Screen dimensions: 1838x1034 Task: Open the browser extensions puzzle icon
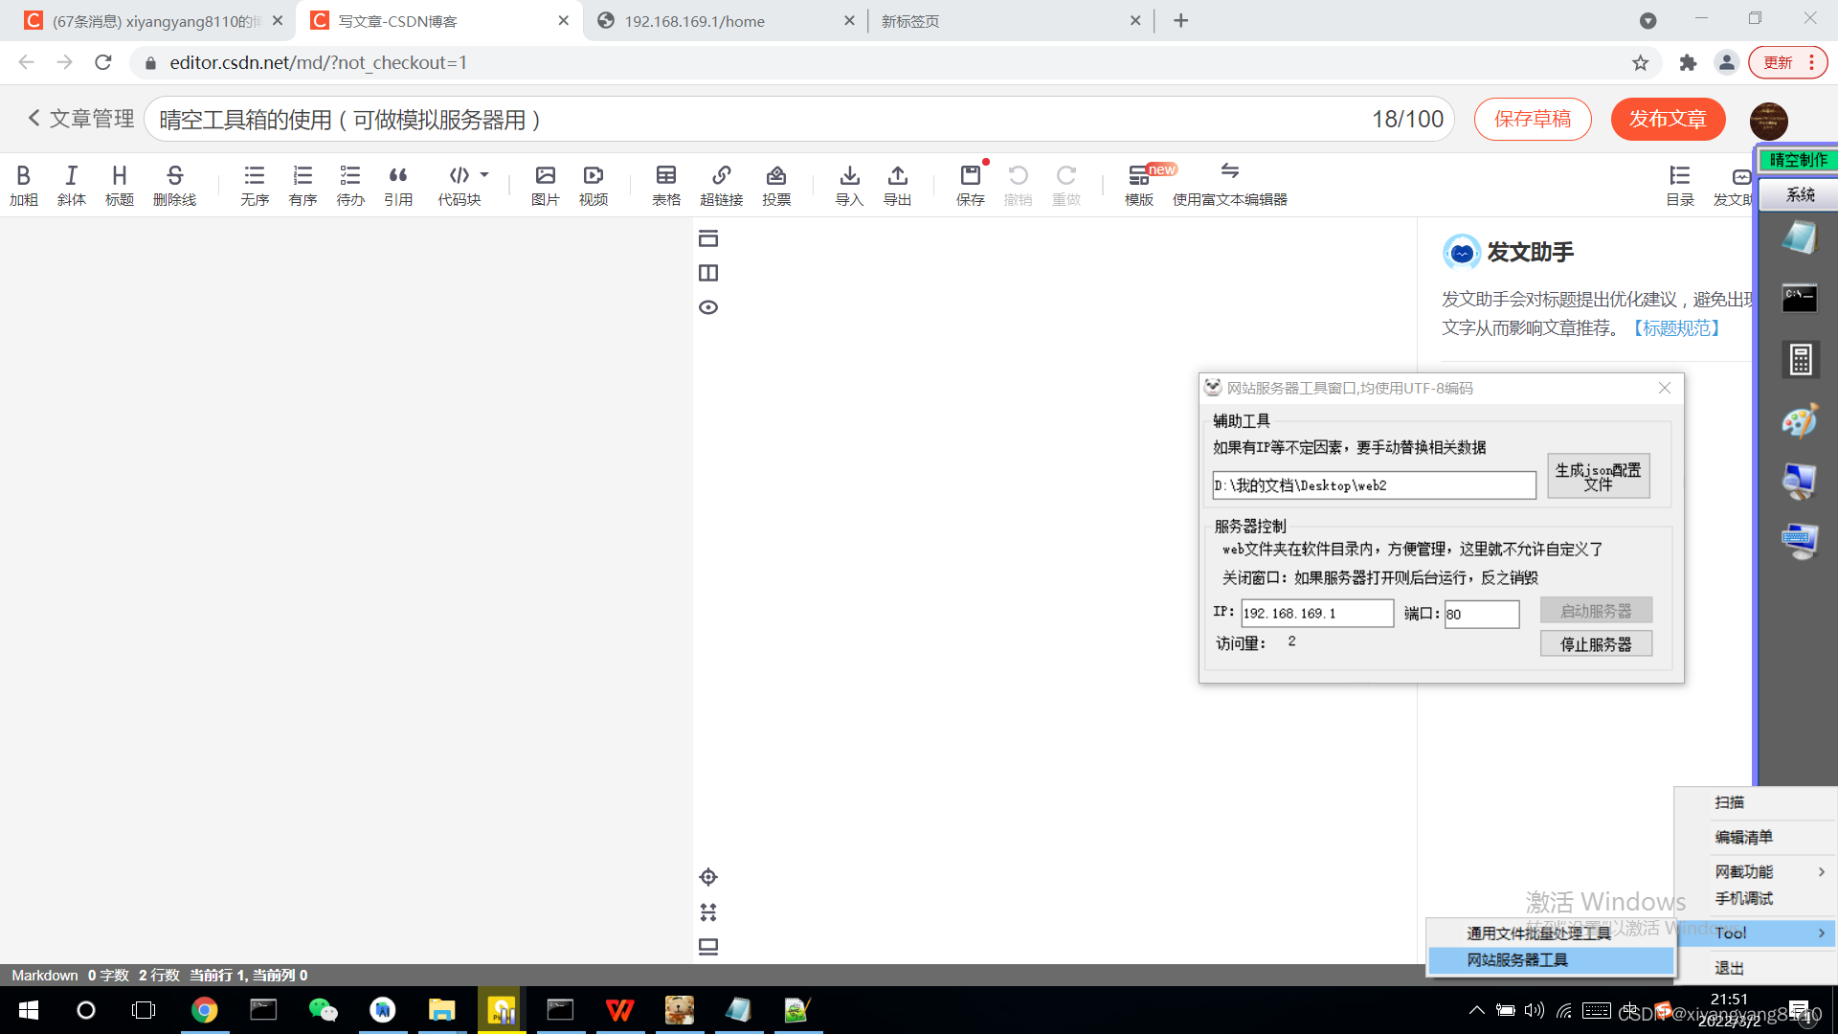coord(1688,63)
